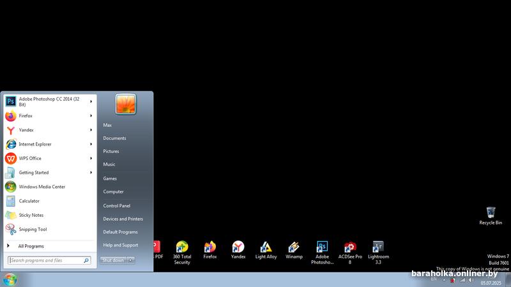Expand Internet Explorer jump list arrow
511x287 pixels.
[91, 144]
